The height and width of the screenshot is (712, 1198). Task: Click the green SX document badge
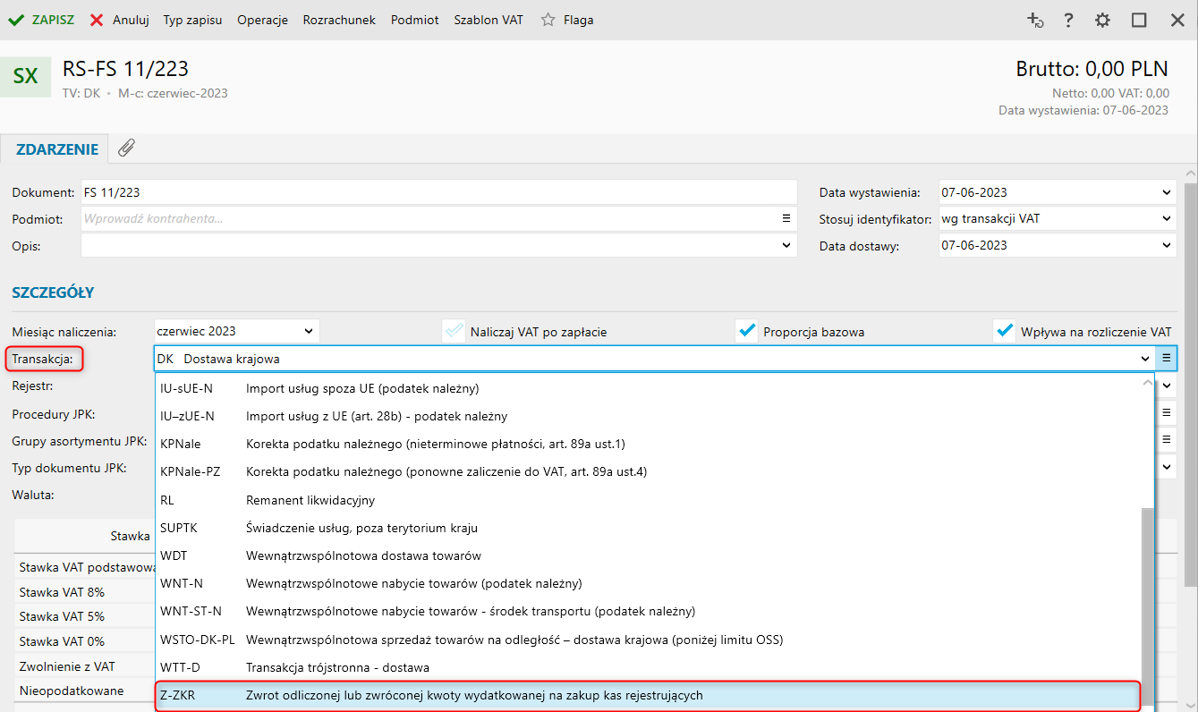tap(26, 77)
